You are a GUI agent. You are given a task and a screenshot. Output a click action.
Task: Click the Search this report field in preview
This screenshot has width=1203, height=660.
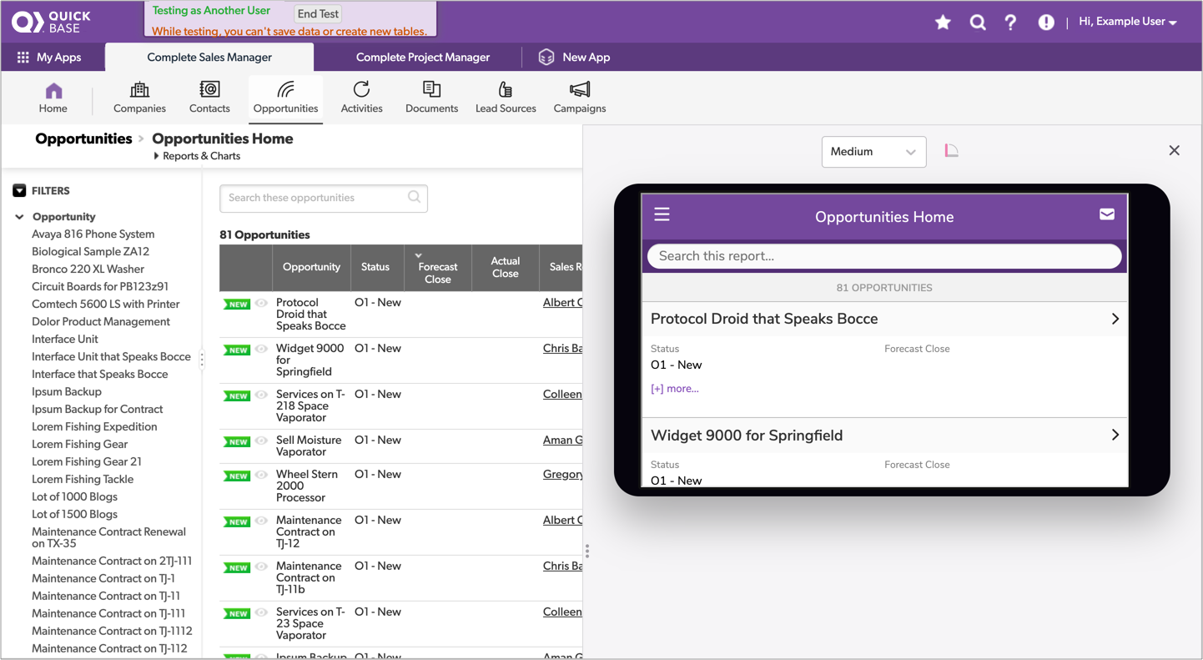(884, 256)
